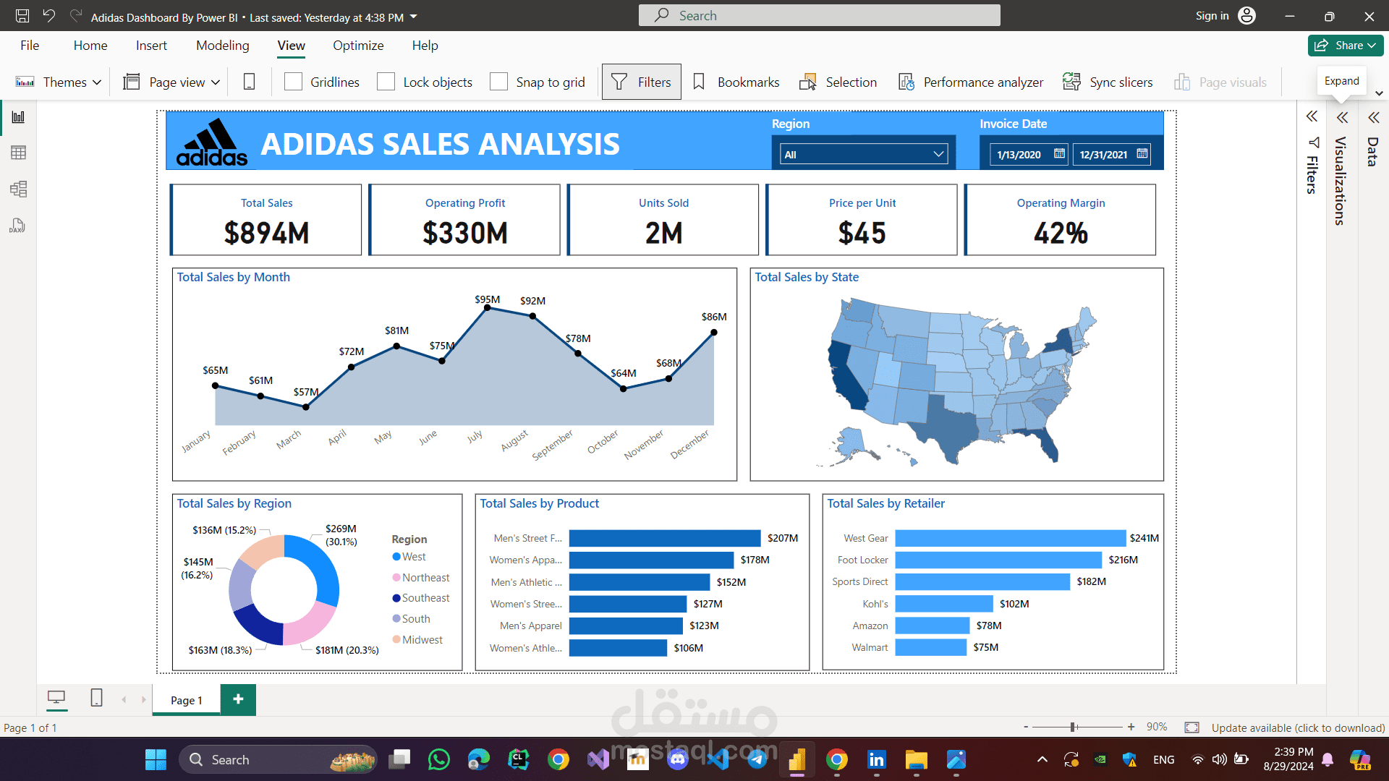Turn on Snap to grid
The height and width of the screenshot is (781, 1389).
(x=499, y=82)
